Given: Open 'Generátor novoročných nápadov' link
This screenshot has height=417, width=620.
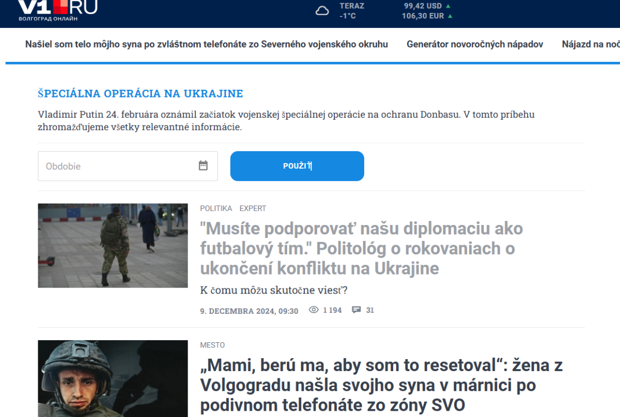Looking at the screenshot, I should point(475,44).
